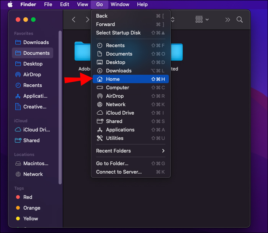Open the Apple menu icon
Screen dimensions: 268x233
point(10,5)
